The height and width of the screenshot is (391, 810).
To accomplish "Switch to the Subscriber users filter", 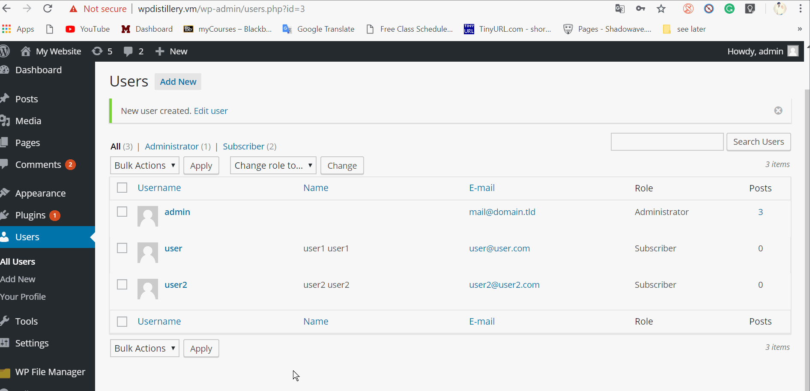I will coord(243,146).
